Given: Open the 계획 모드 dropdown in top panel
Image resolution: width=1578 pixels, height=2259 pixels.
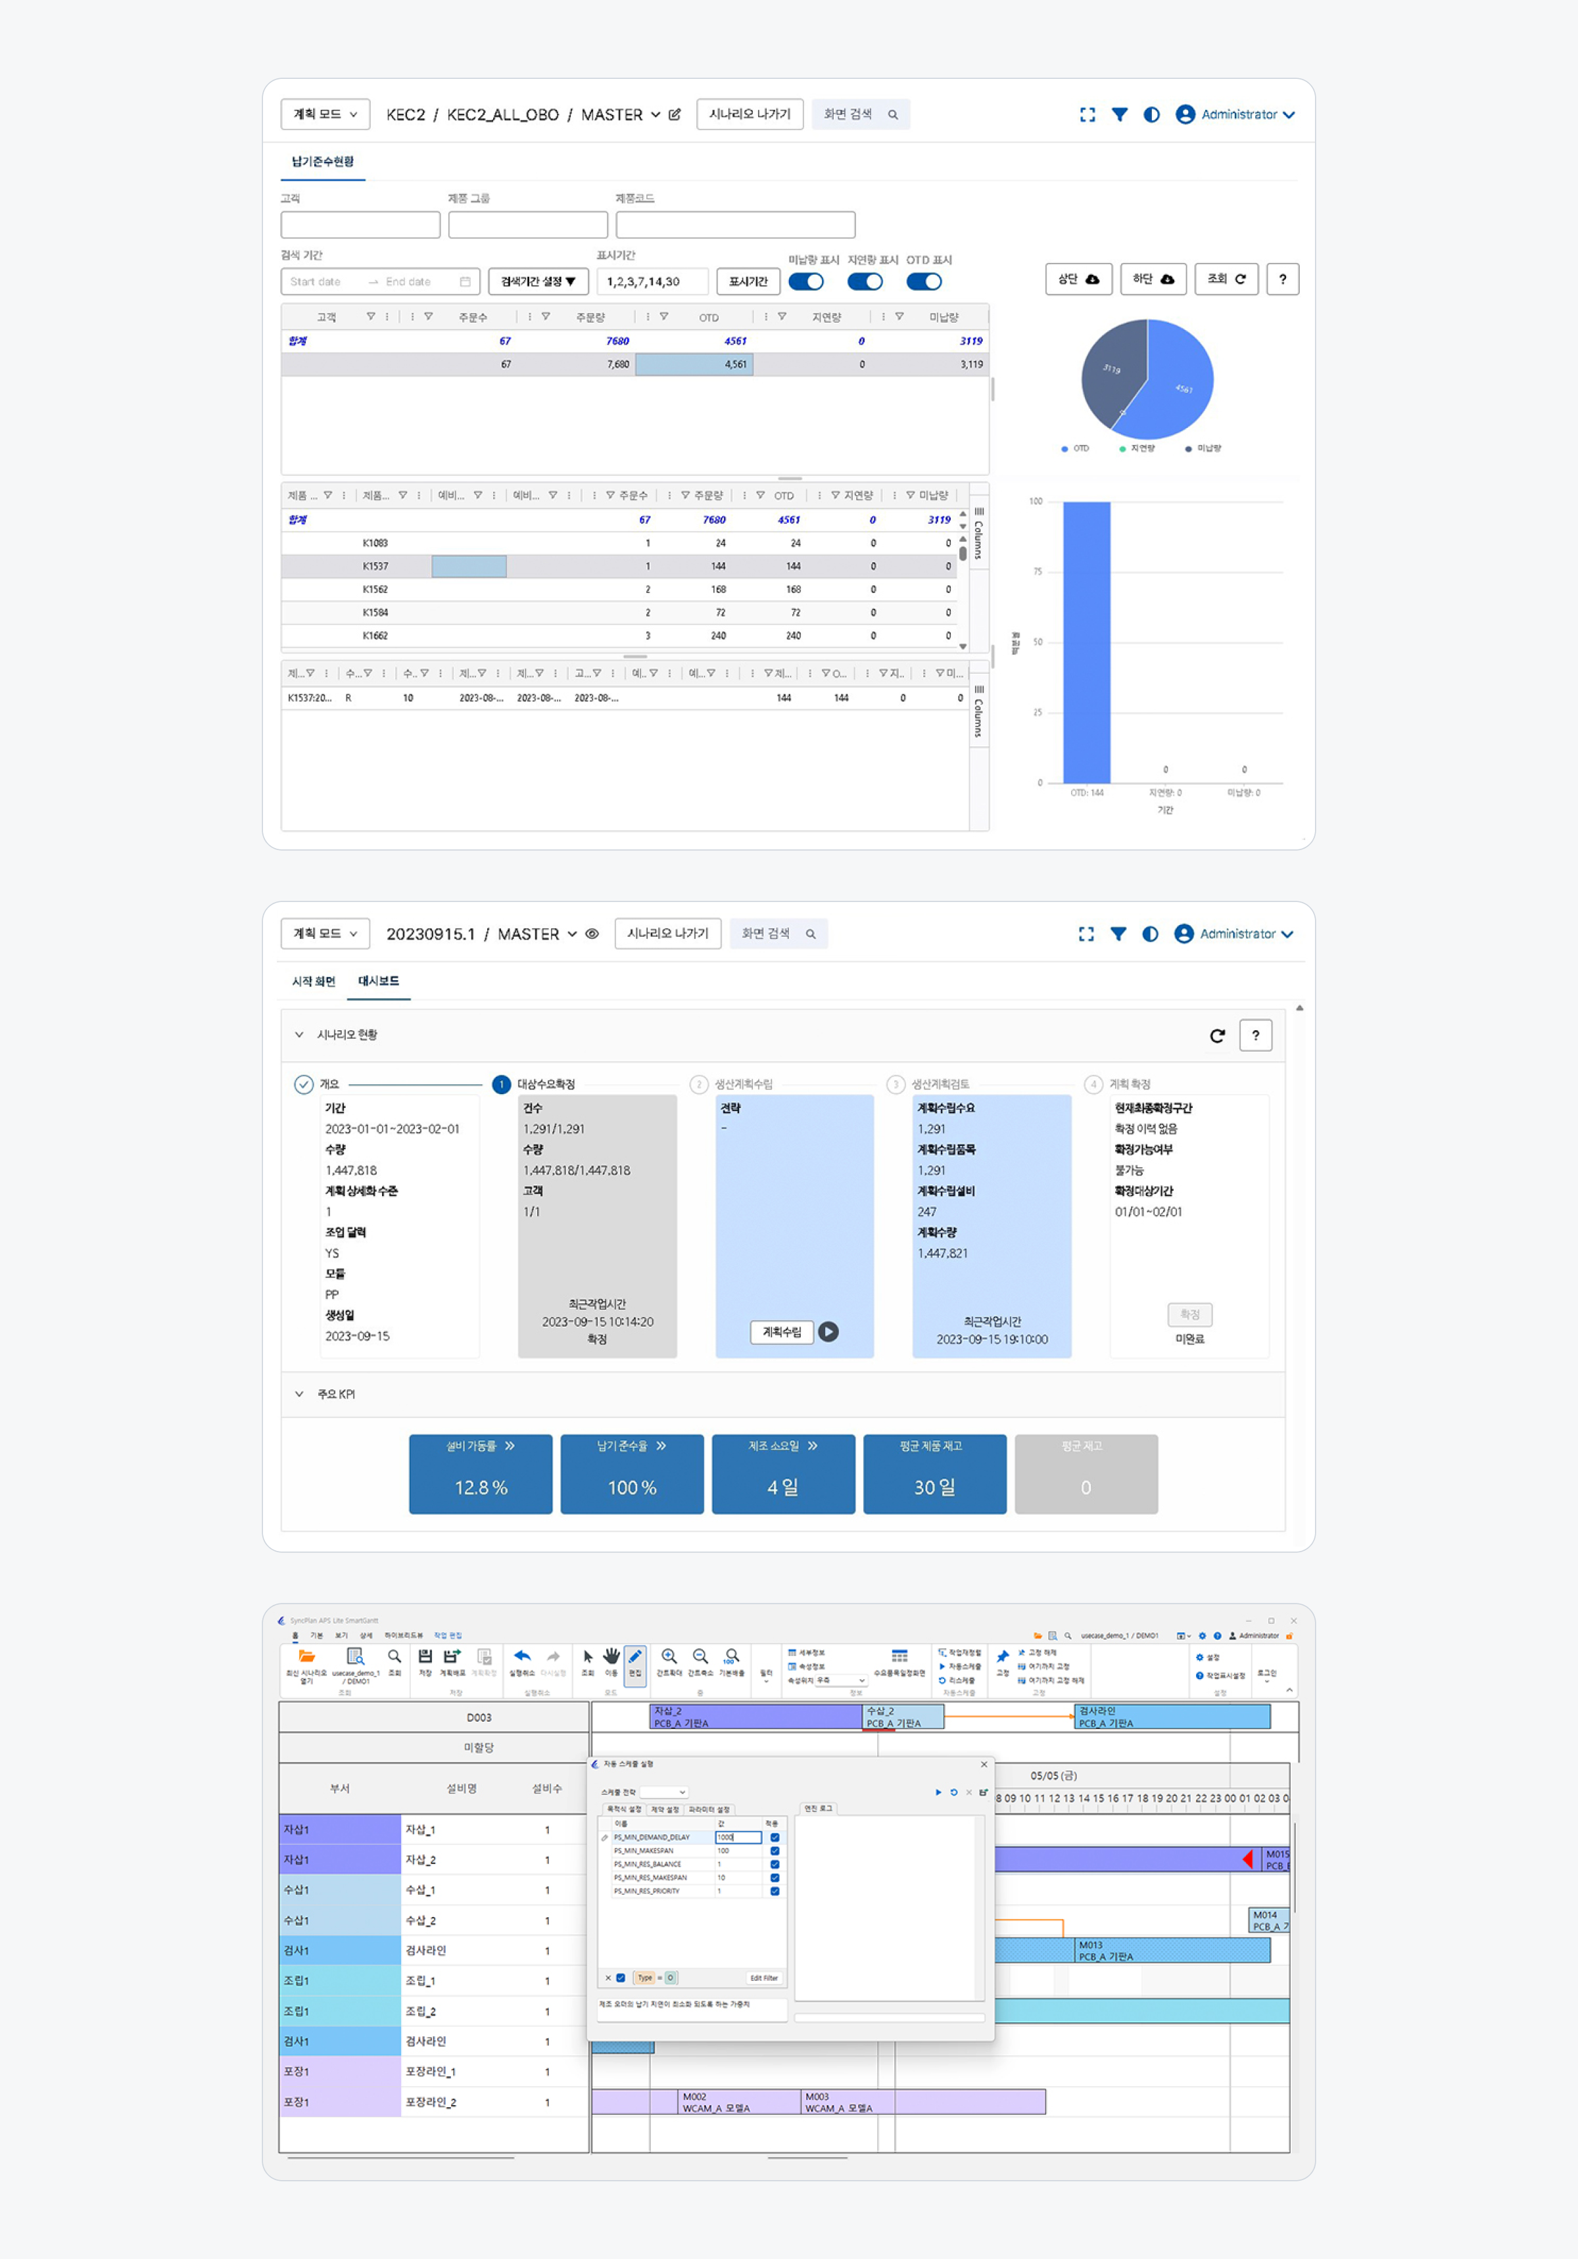Looking at the screenshot, I should point(325,114).
